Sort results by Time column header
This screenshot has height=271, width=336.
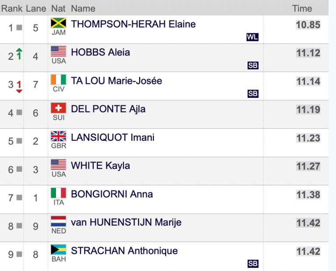(x=302, y=9)
